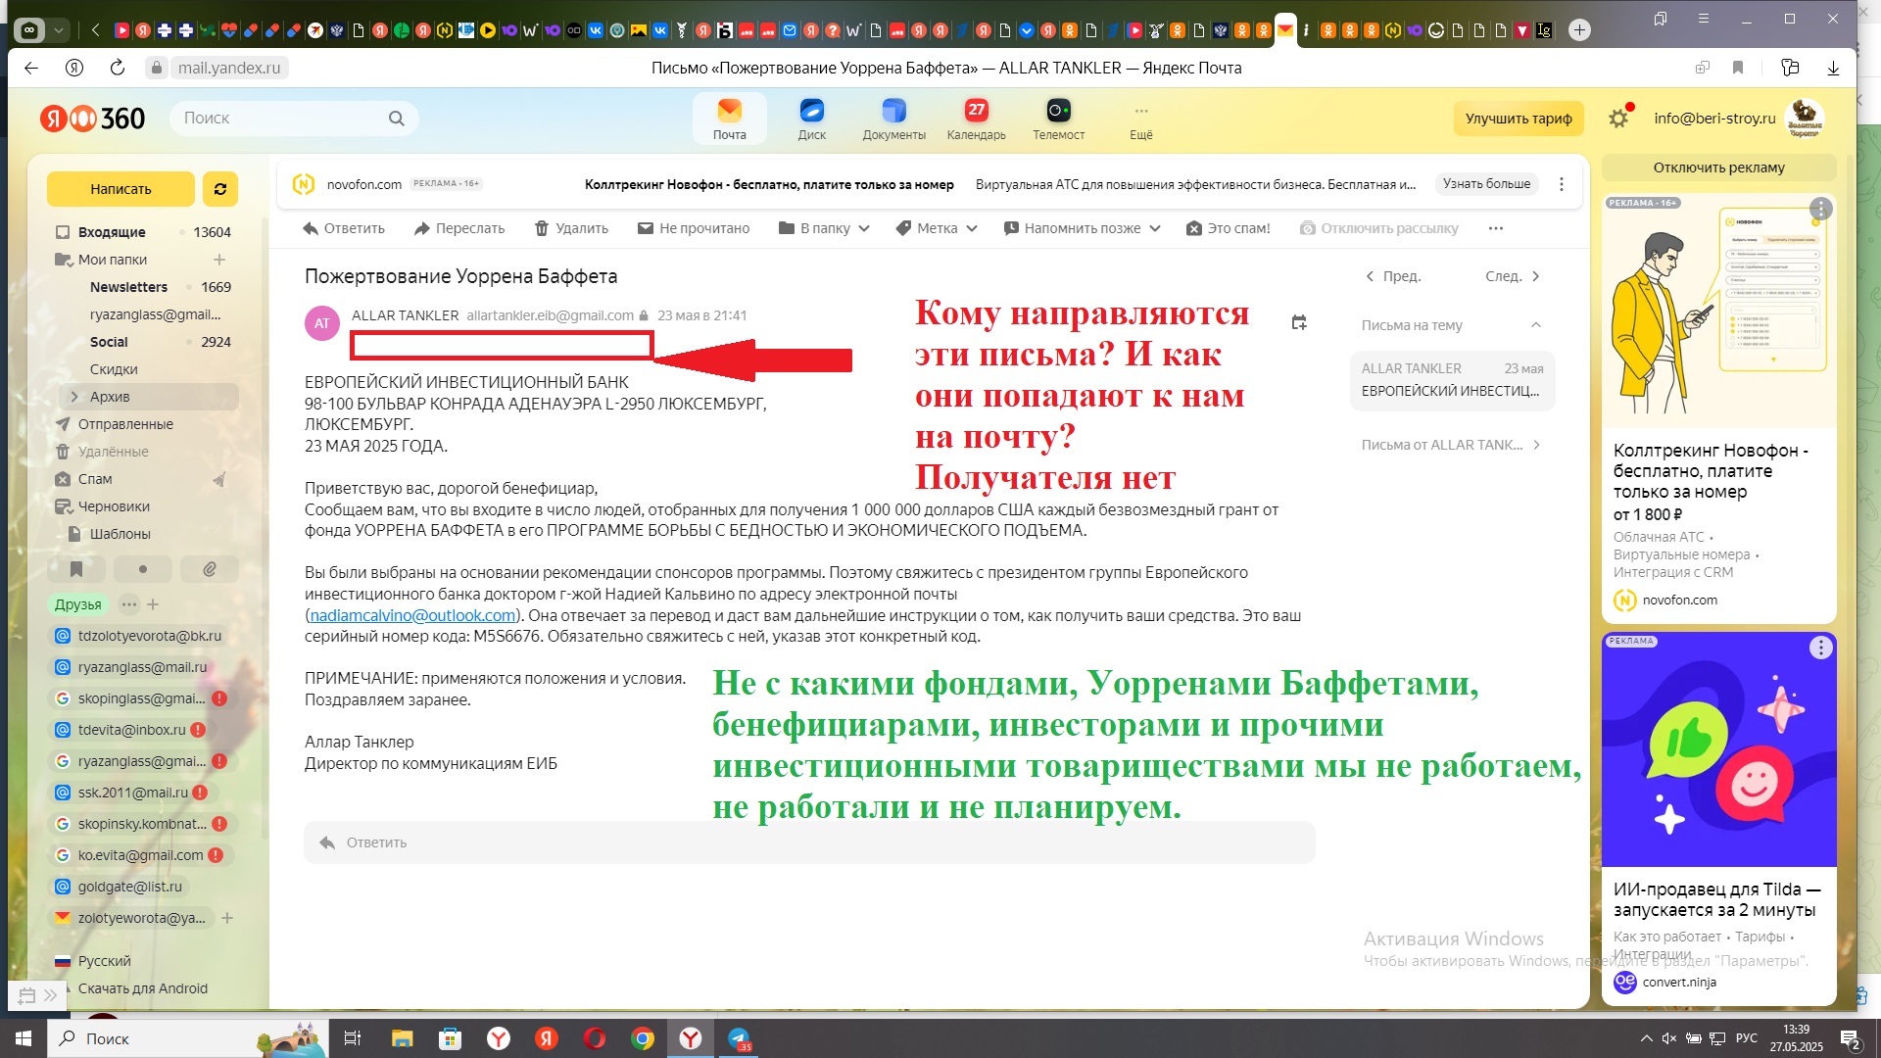The image size is (1881, 1058).
Task: Open the novofon.com ad banner options menu
Action: [1562, 184]
